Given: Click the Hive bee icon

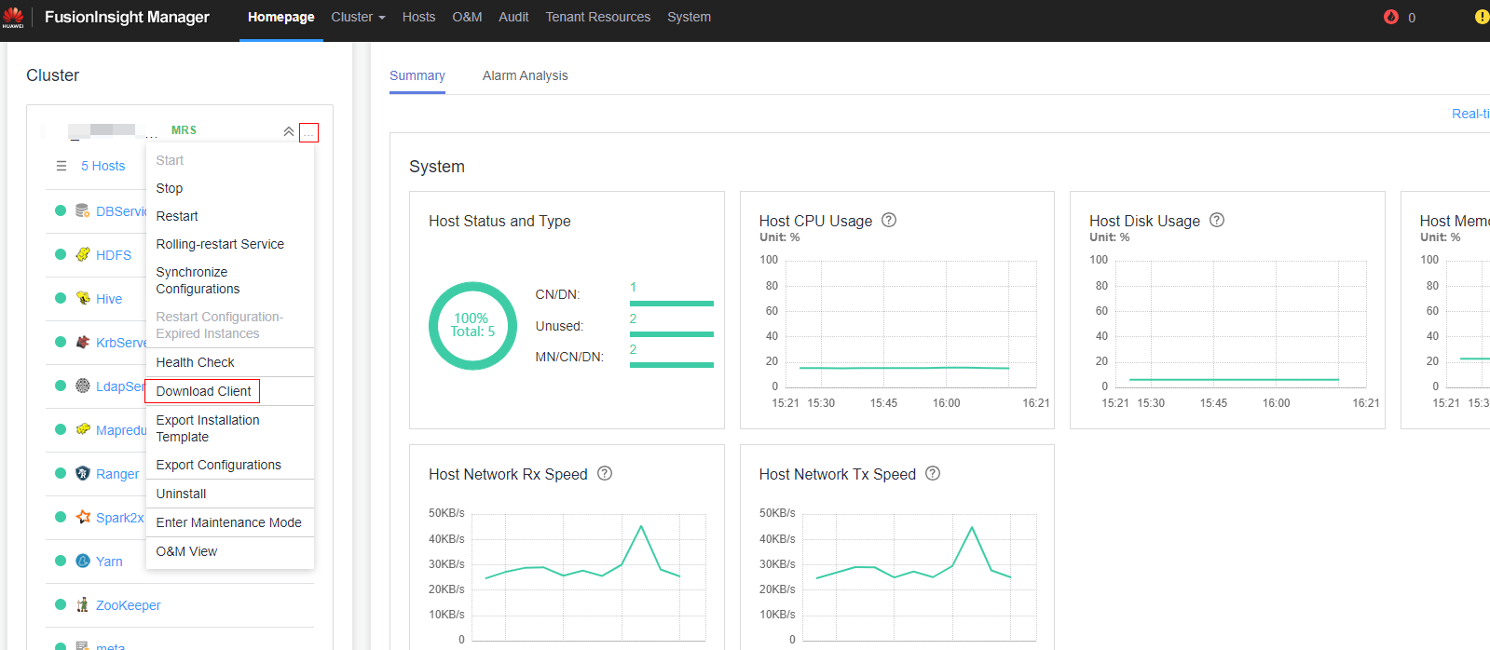Looking at the screenshot, I should [83, 298].
